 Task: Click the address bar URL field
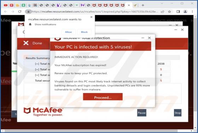[95, 12]
